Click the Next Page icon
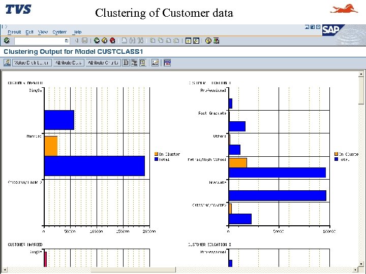This screenshot has height=274, width=366. (168, 41)
